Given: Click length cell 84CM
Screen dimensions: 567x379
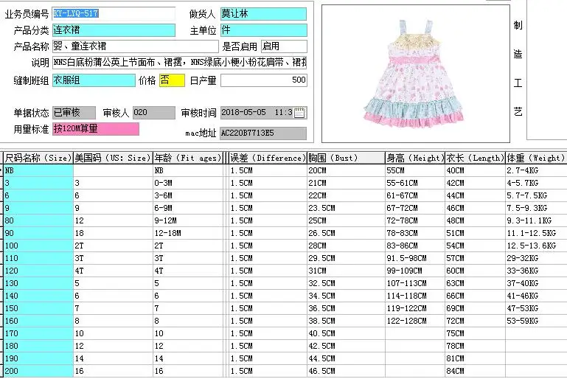Looking at the screenshot, I should (x=475, y=371).
